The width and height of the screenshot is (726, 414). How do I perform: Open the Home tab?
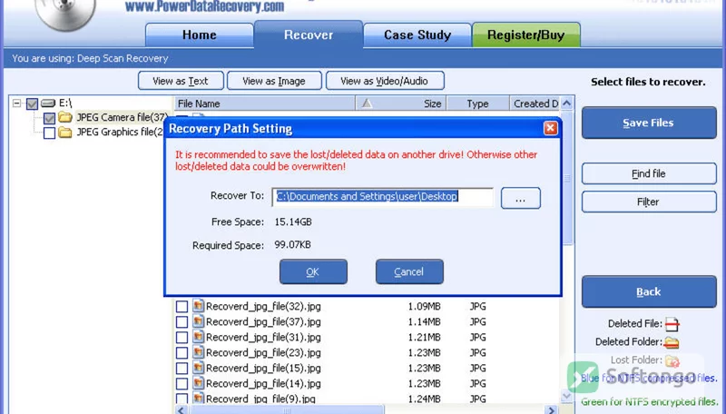199,34
